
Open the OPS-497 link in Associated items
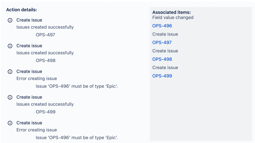click(x=162, y=42)
